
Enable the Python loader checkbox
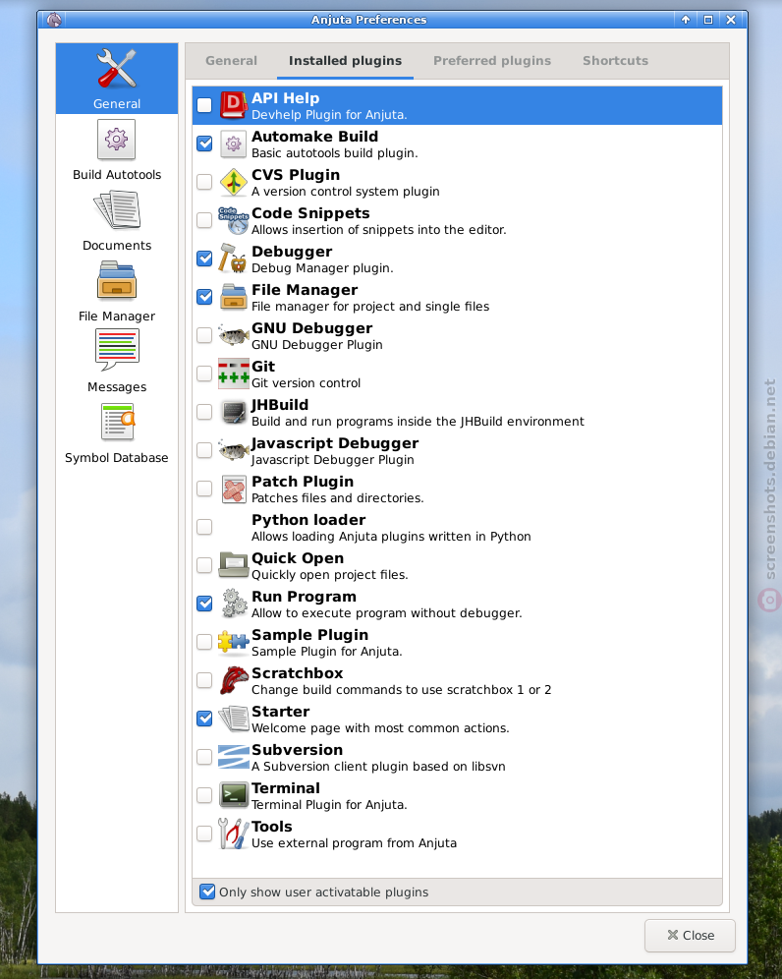click(204, 527)
